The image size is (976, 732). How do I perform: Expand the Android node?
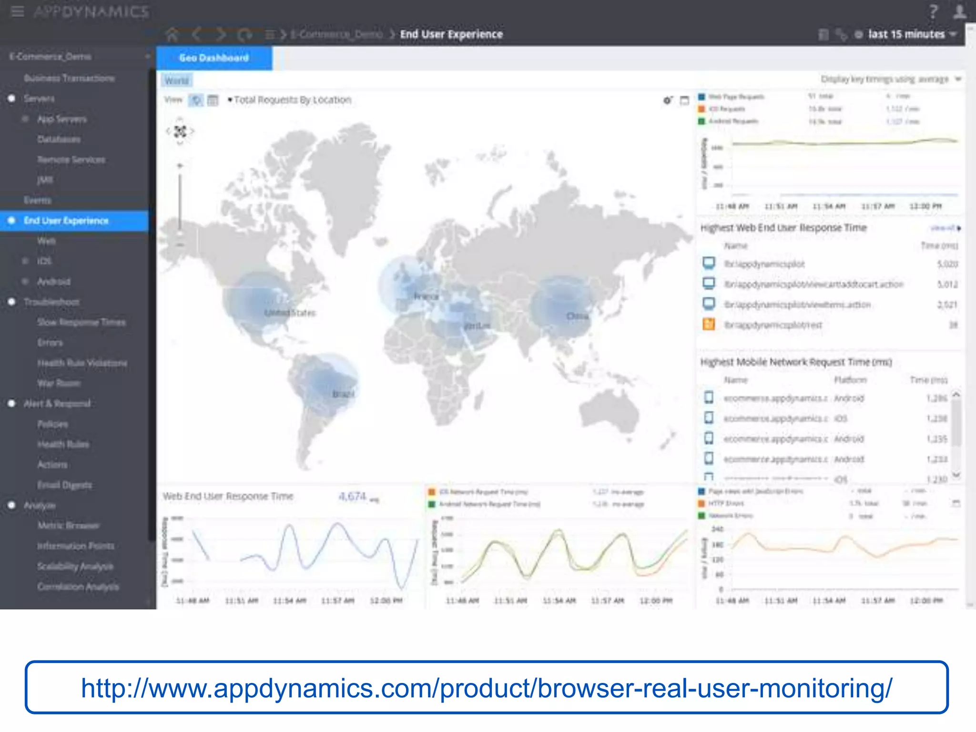tap(26, 282)
